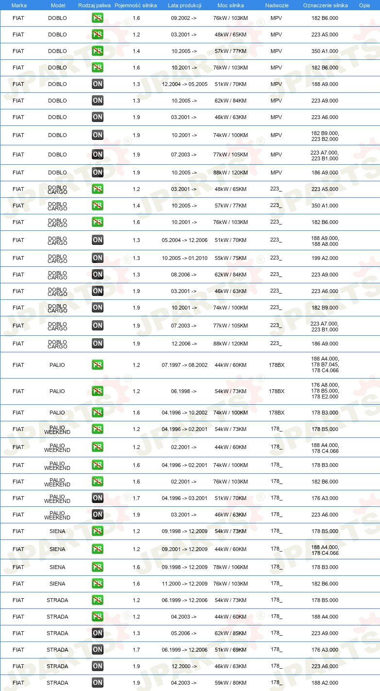Viewport: 380px width, 691px height.
Task: Click power value '62kW / 85KM'
Action: point(230,633)
